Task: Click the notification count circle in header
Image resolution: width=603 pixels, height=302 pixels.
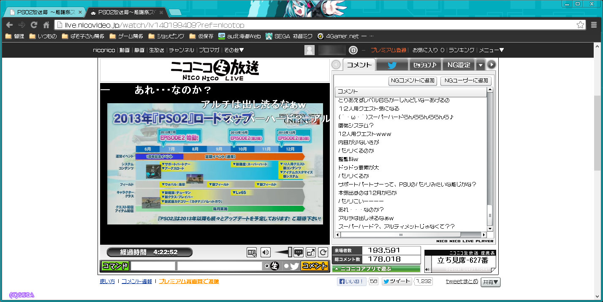Action: point(353,50)
